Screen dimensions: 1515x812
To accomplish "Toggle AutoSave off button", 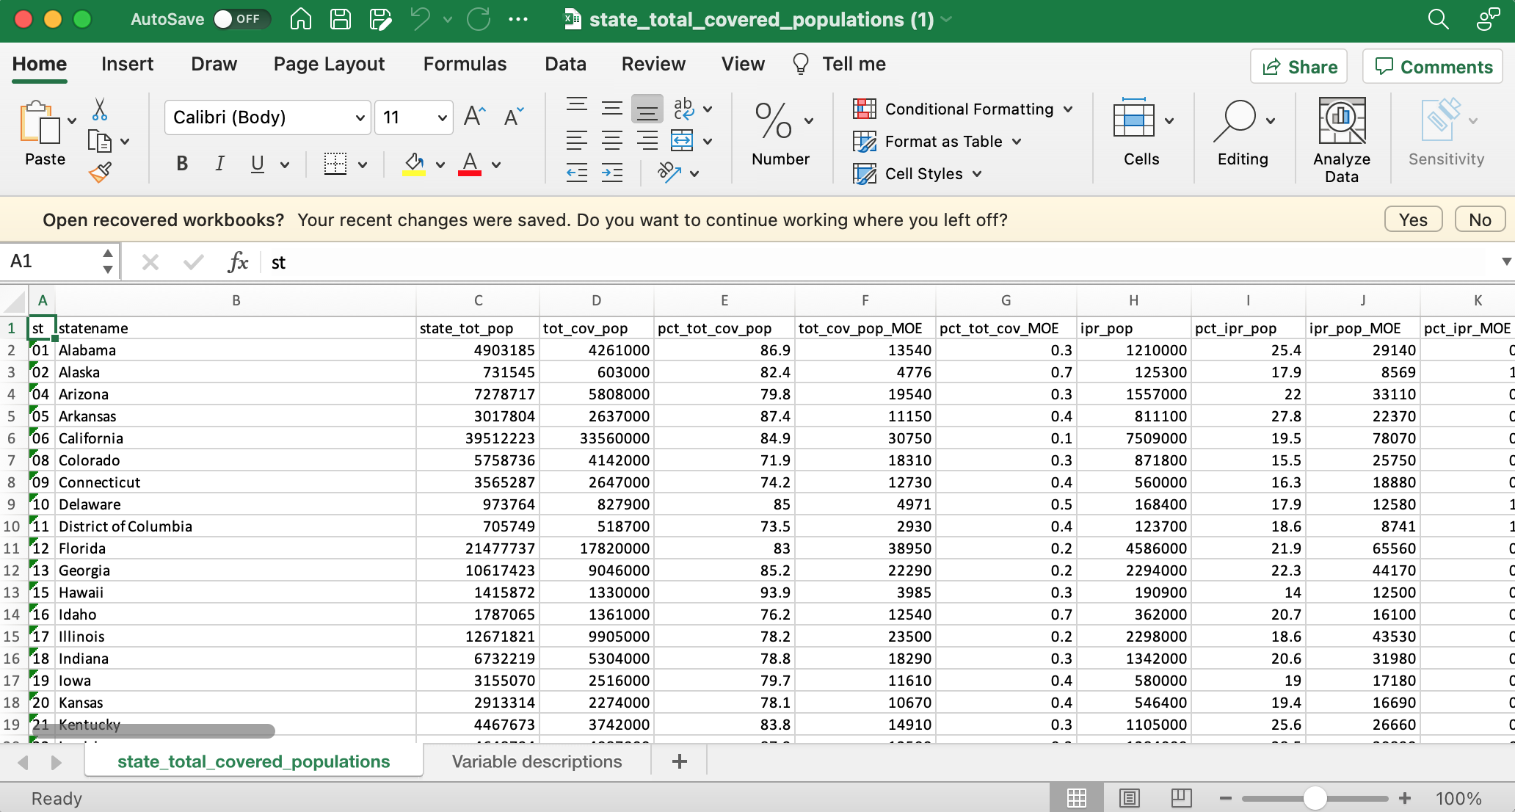I will [238, 19].
